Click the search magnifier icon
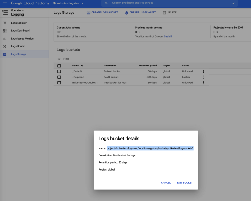 point(106,3)
